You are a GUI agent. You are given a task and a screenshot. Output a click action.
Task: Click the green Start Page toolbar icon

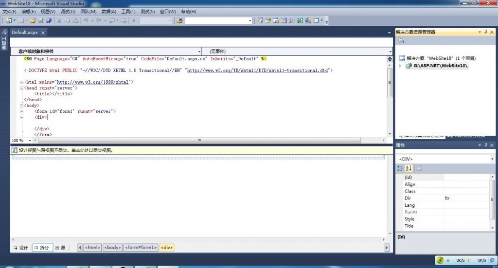[300, 20]
